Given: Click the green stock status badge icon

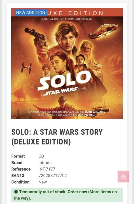Looking at the screenshot, I should point(16,192).
